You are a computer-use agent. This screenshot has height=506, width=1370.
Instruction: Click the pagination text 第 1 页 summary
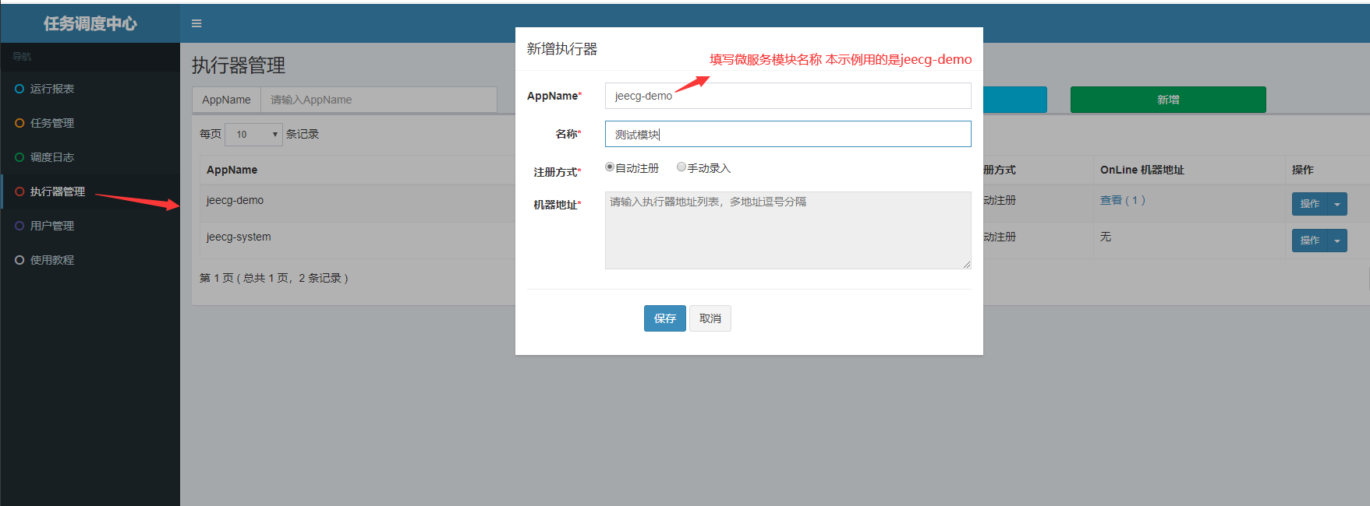pyautogui.click(x=274, y=278)
